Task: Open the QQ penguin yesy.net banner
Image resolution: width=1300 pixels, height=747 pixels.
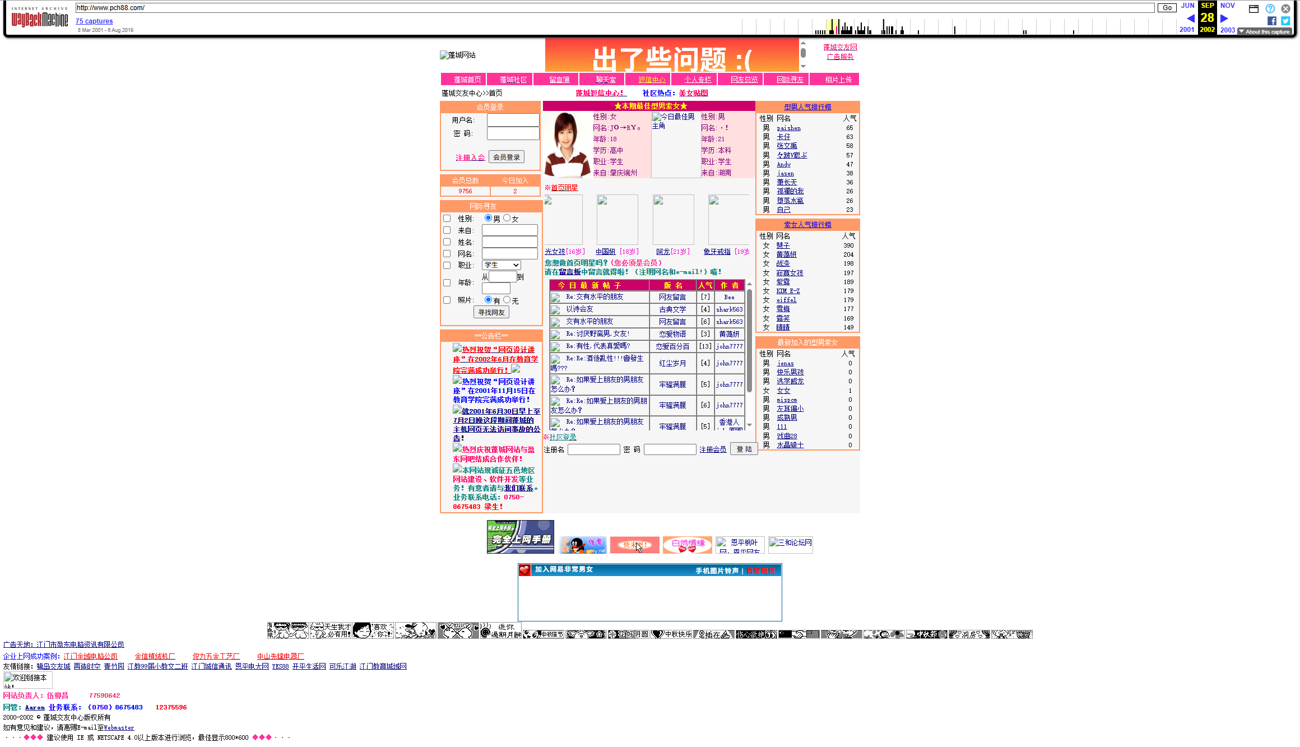Action: [x=583, y=545]
